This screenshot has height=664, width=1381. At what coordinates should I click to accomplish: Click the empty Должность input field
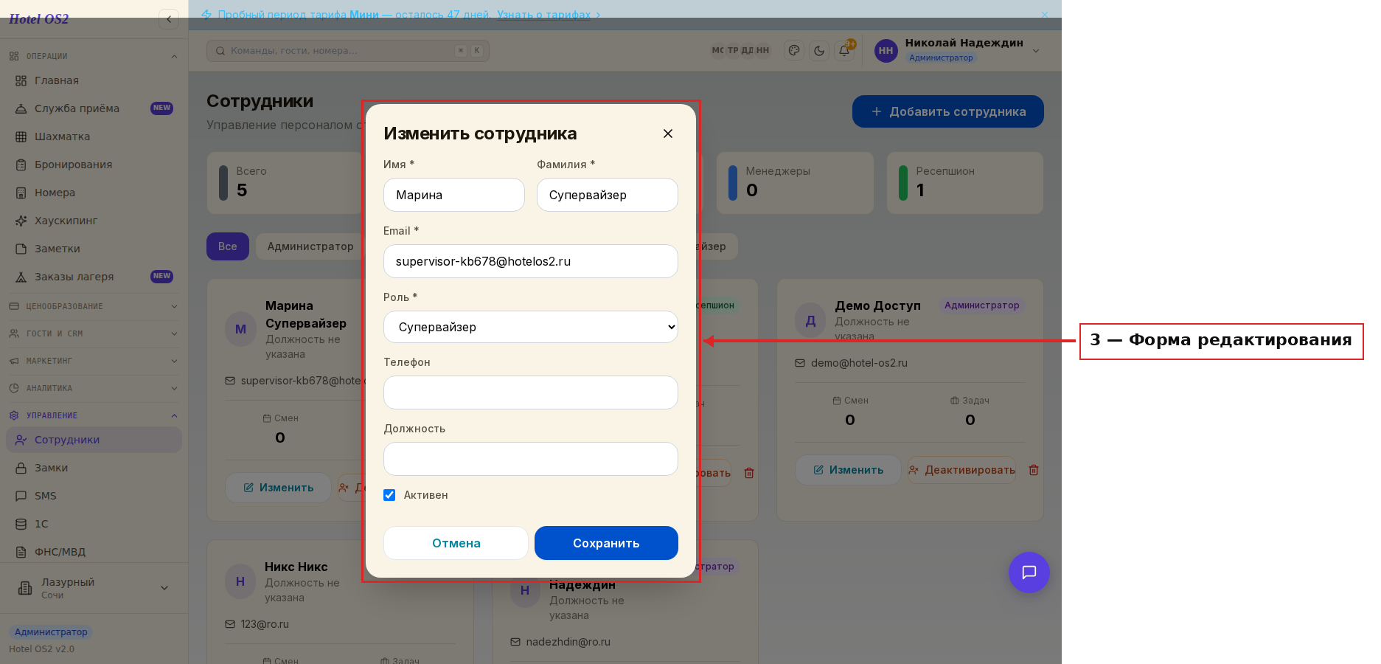click(531, 459)
